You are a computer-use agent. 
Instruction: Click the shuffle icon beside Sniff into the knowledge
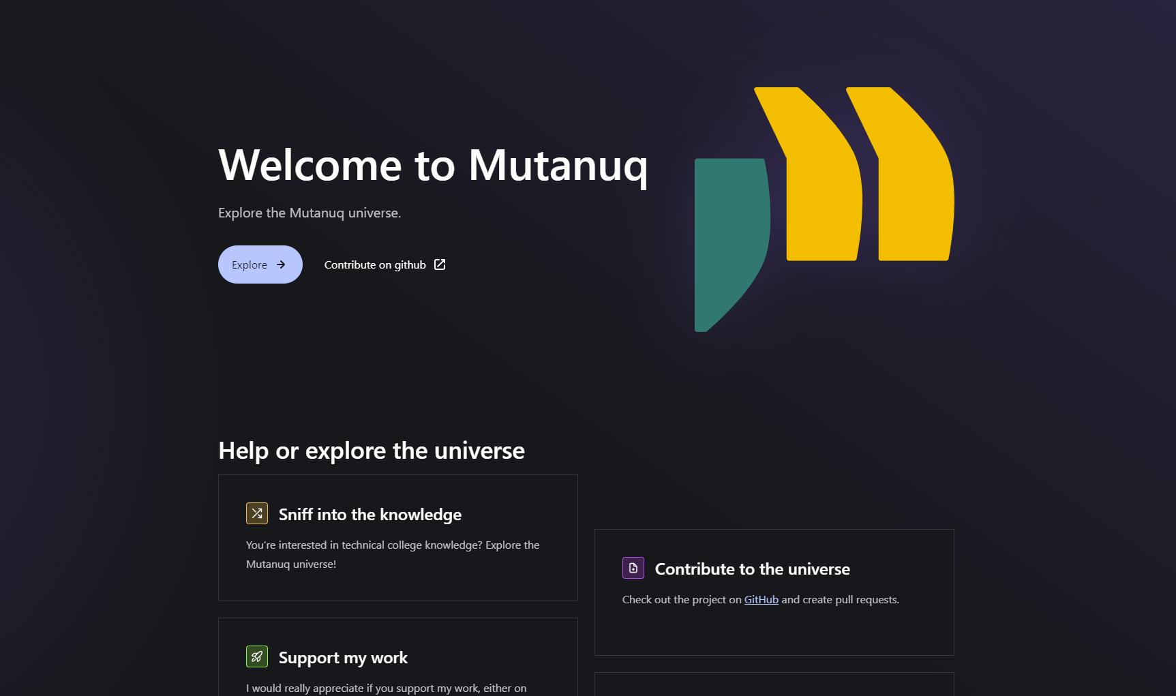257,513
